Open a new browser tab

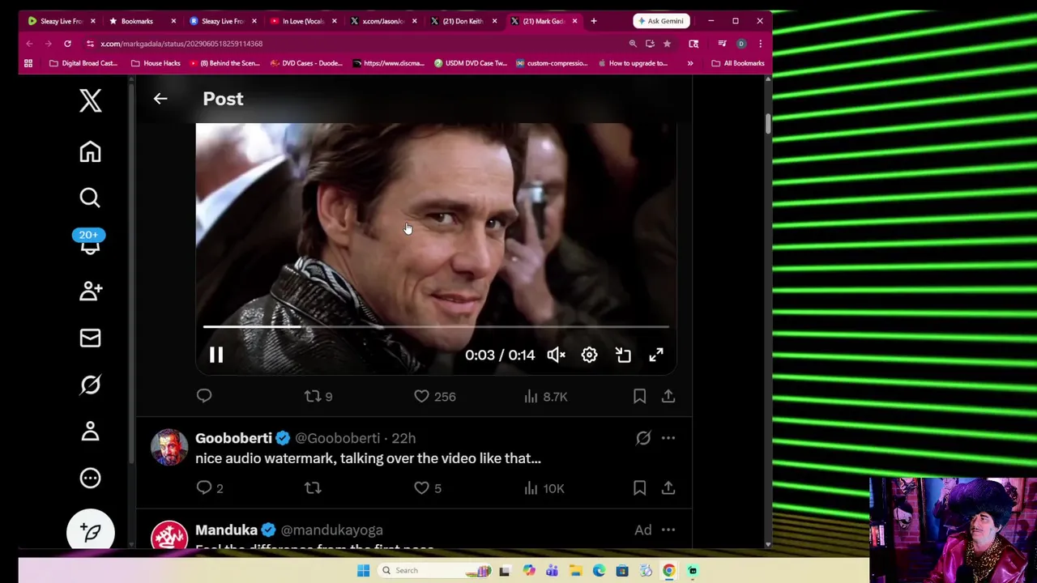[x=593, y=21]
